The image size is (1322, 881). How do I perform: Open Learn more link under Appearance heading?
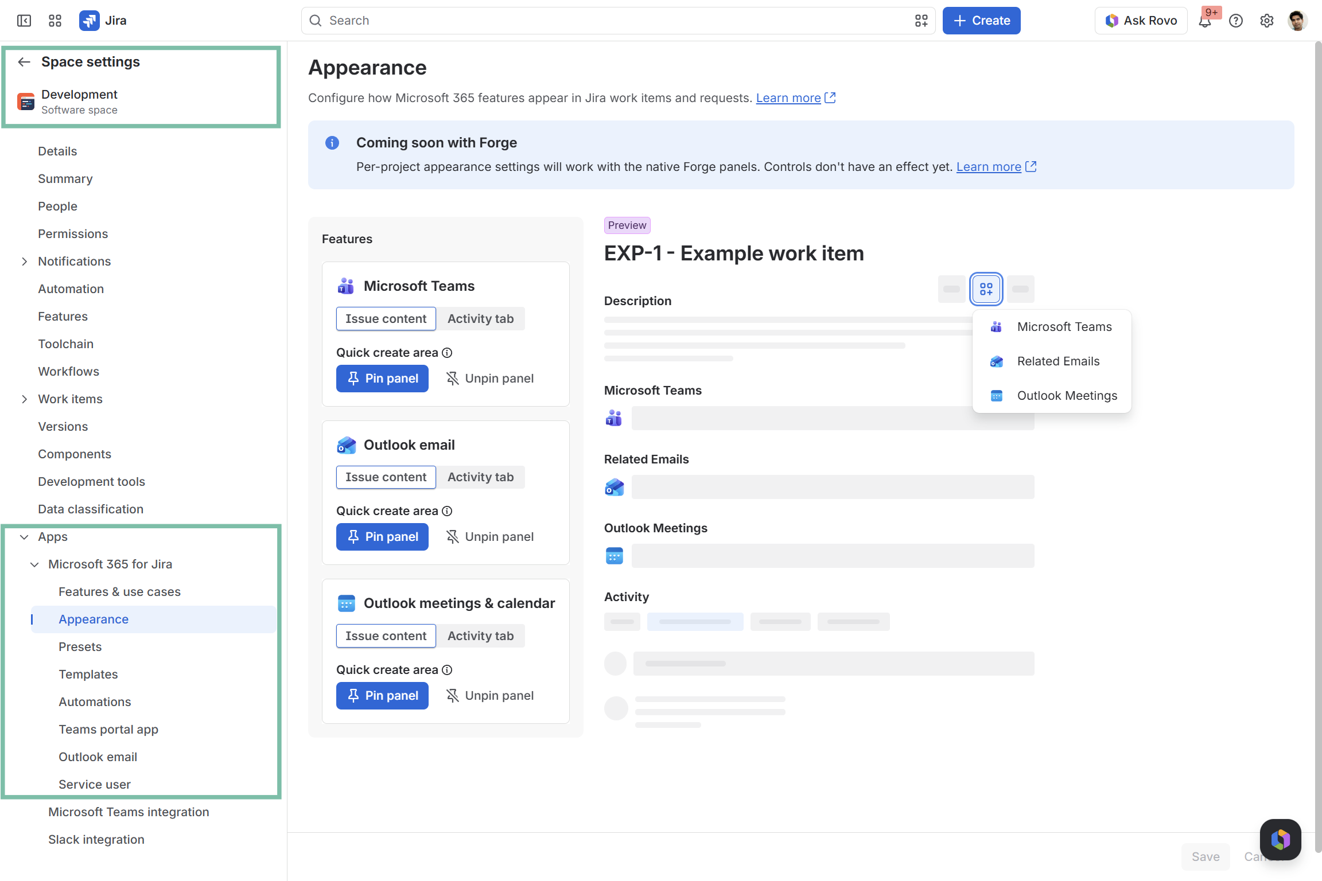pyautogui.click(x=795, y=98)
